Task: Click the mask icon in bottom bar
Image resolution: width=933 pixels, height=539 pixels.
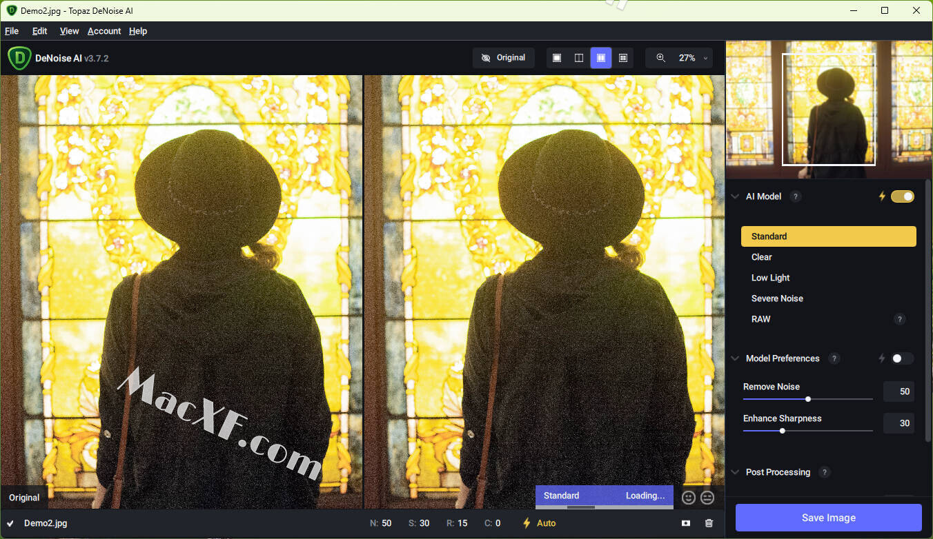Action: point(686,523)
